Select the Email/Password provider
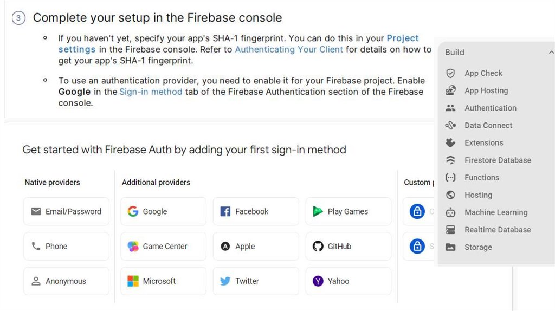The width and height of the screenshot is (555, 311). (x=66, y=211)
